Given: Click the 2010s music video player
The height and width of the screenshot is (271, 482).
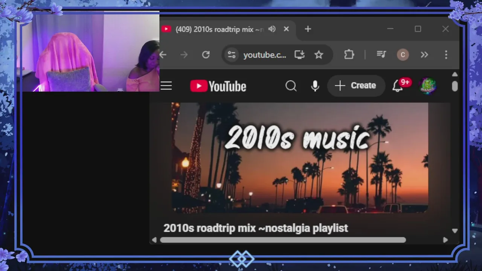Looking at the screenshot, I should coord(300,158).
